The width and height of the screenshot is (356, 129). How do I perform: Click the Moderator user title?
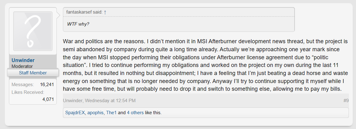(22, 66)
